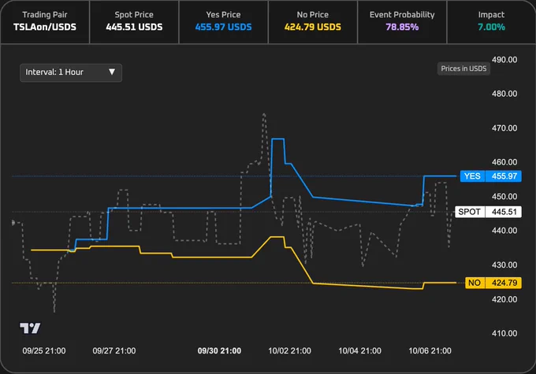Click the blue YES 455.97 price label
536x374 pixels.
pyautogui.click(x=490, y=176)
